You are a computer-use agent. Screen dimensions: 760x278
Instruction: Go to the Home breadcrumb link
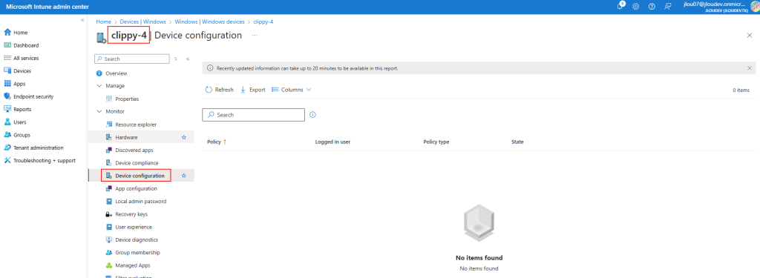click(103, 21)
